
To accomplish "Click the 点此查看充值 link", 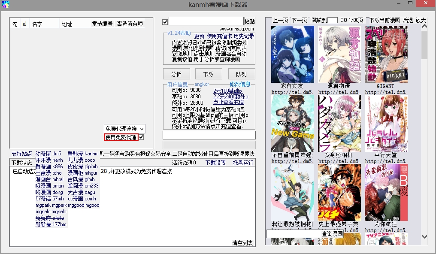I will pos(229,102).
